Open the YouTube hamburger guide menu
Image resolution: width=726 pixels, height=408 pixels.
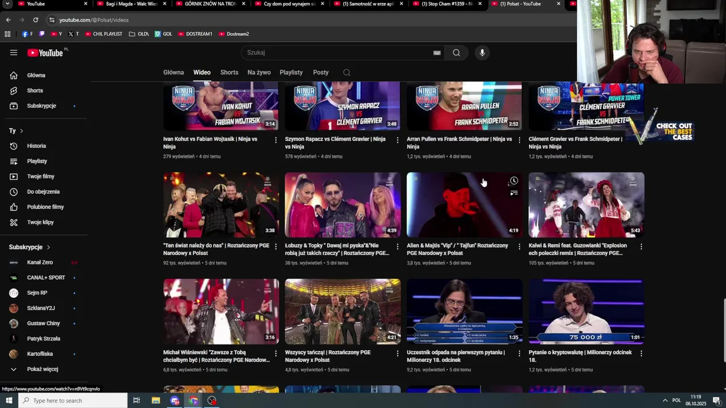coord(14,53)
